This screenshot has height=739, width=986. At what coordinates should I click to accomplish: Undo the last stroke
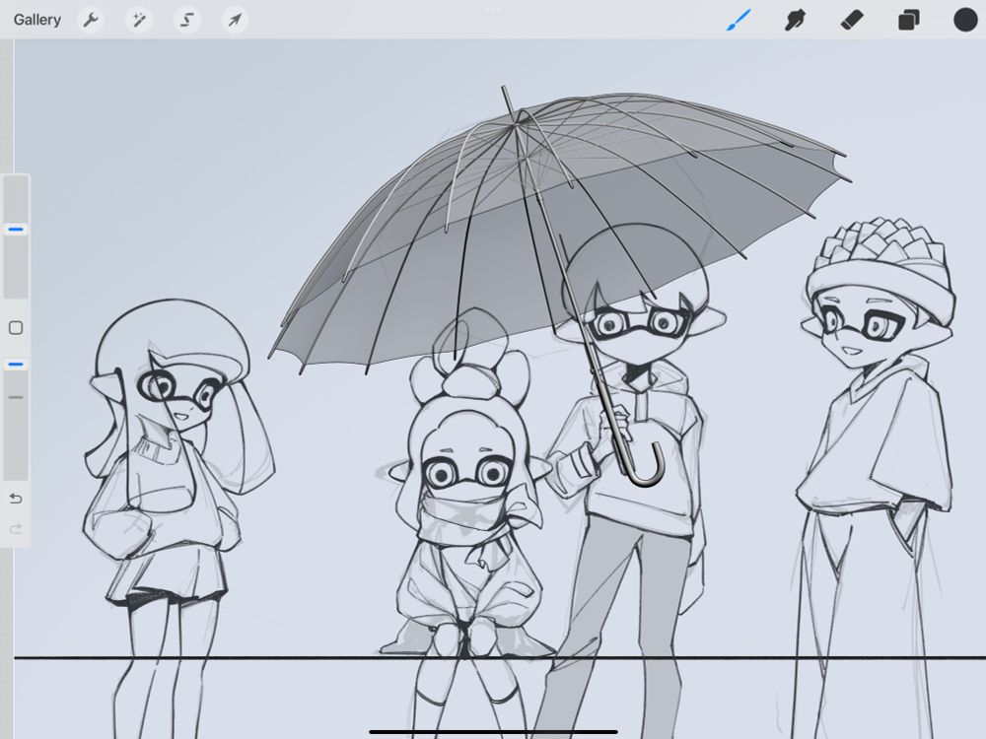tap(16, 499)
